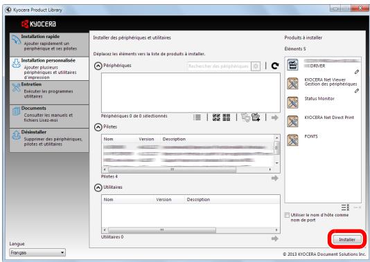Check Utiliser le nom d'hôte comme nom de port
Image resolution: width=370 pixels, height=262 pixels.
[287, 215]
